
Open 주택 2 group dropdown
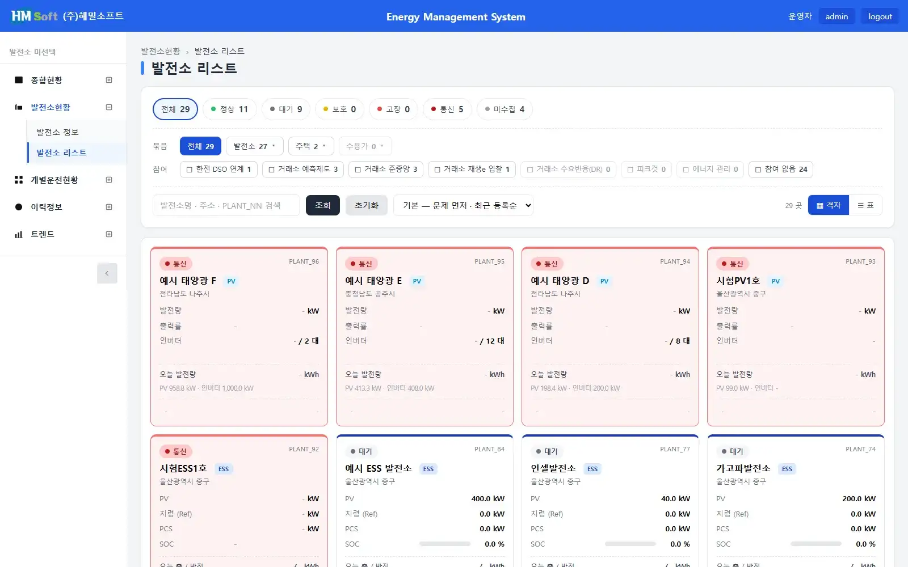pyautogui.click(x=311, y=146)
